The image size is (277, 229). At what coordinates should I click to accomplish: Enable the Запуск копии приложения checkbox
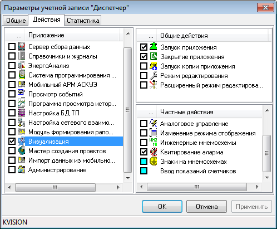pos(144,66)
